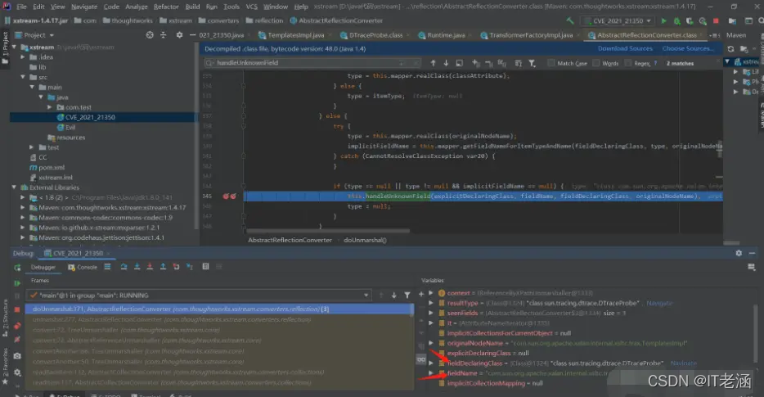Open the main thread selector dropdown

click(x=200, y=295)
